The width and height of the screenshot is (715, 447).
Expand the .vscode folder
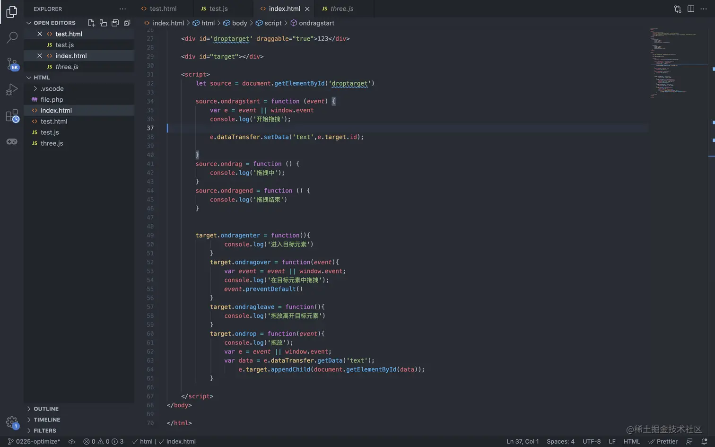pyautogui.click(x=52, y=89)
